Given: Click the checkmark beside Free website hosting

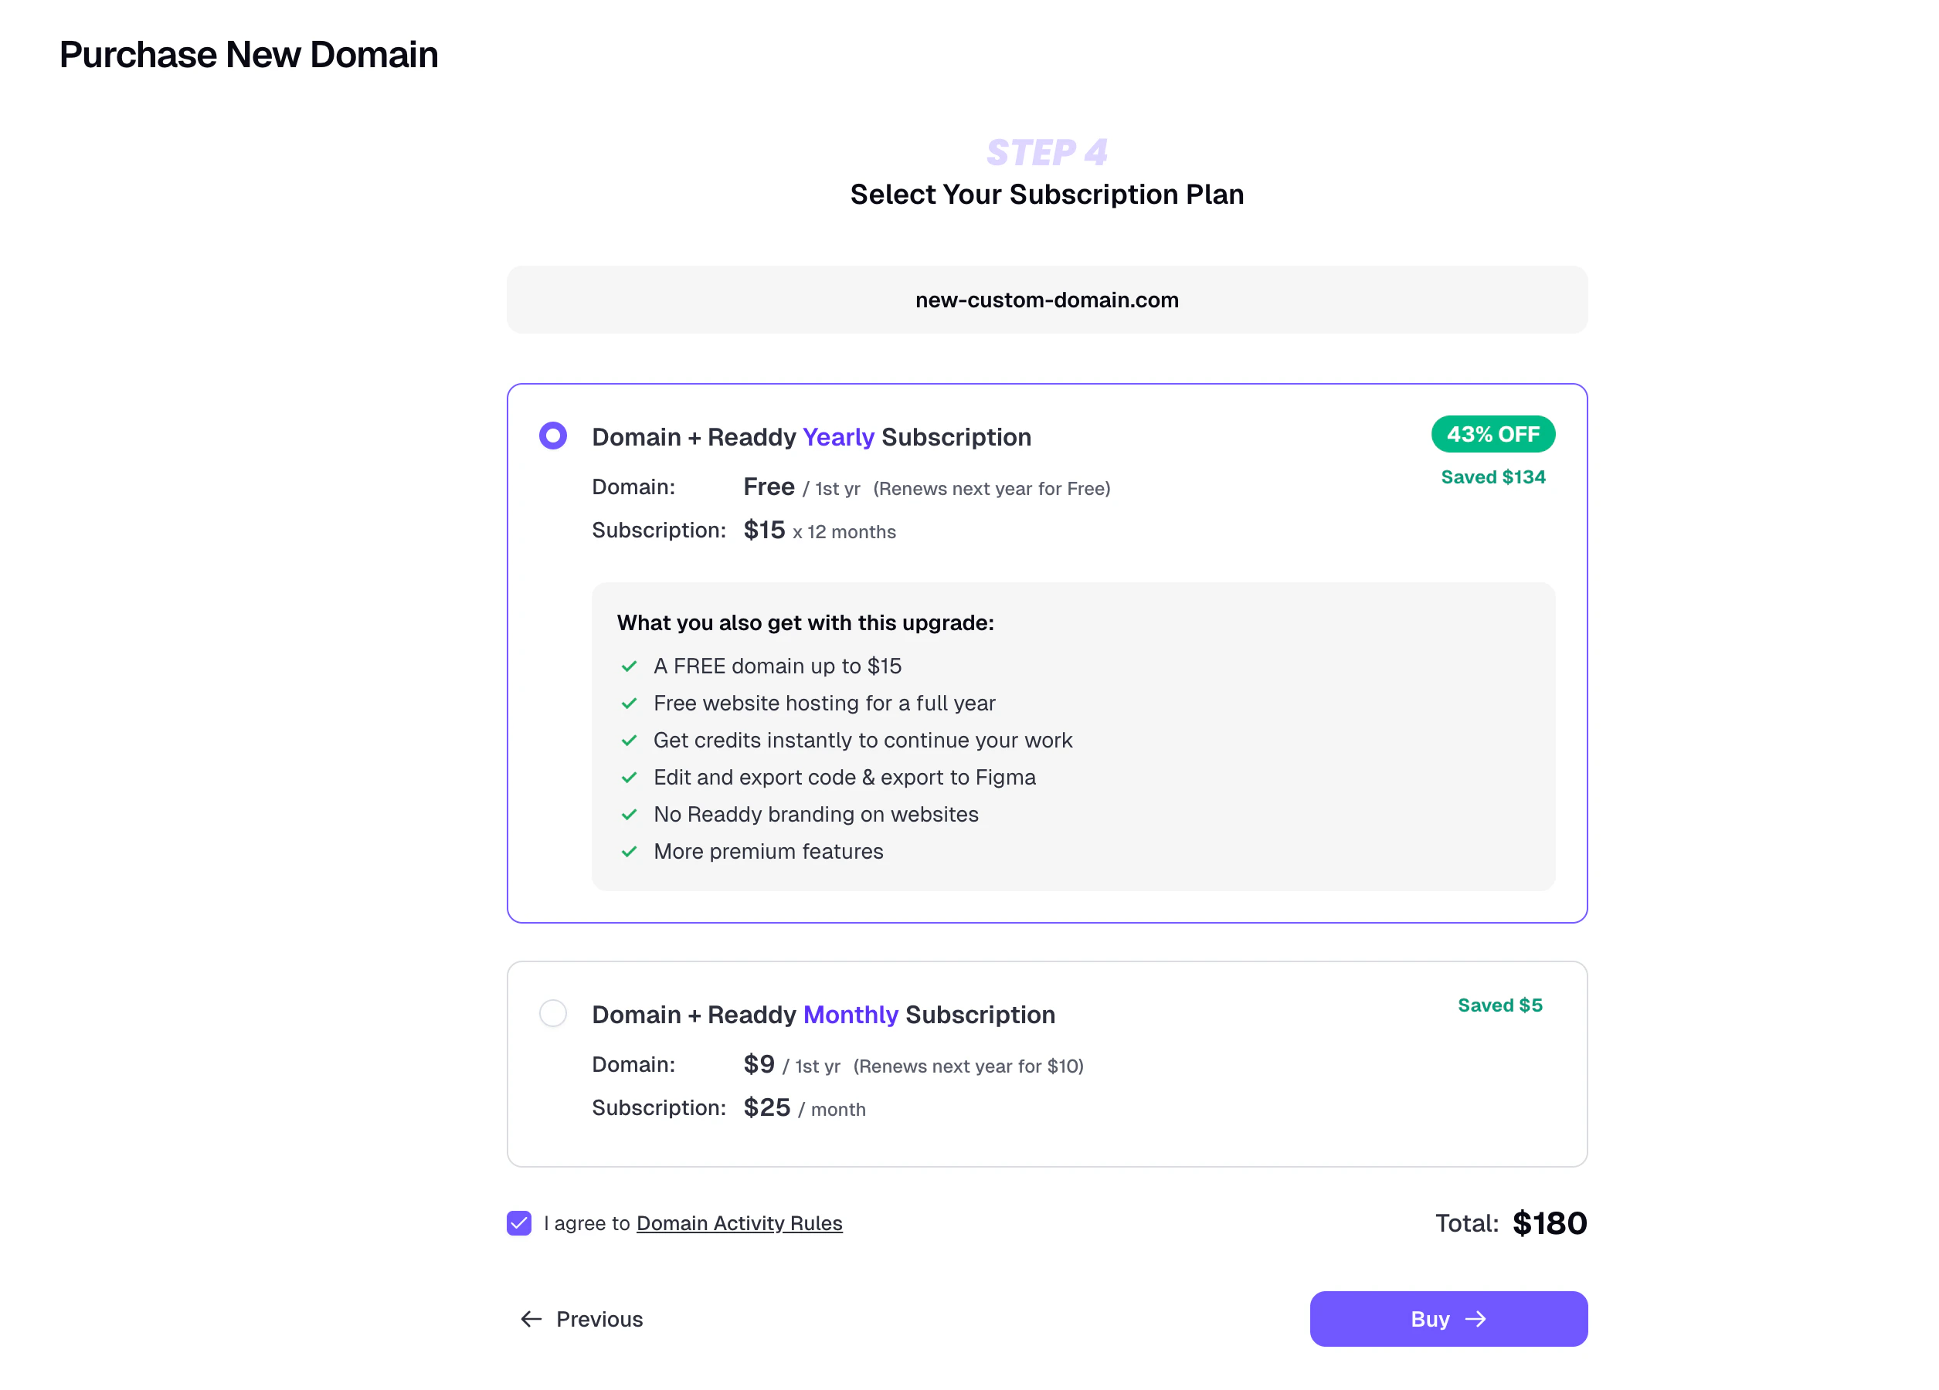Looking at the screenshot, I should tap(630, 703).
